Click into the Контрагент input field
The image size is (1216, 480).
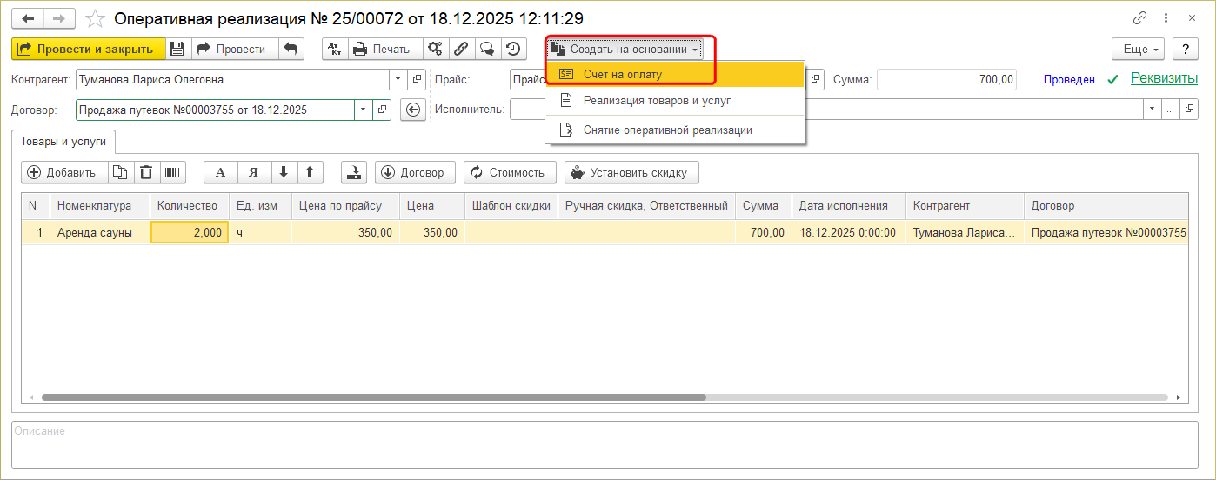pyautogui.click(x=232, y=79)
